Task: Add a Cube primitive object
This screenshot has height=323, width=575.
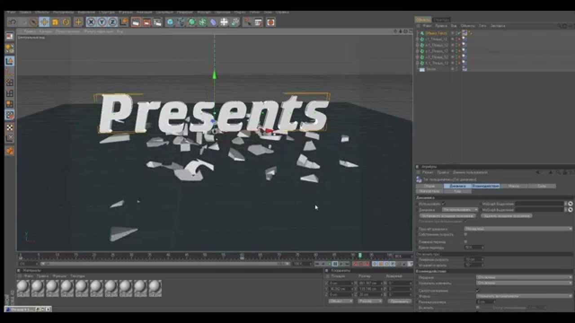Action: pyautogui.click(x=170, y=22)
